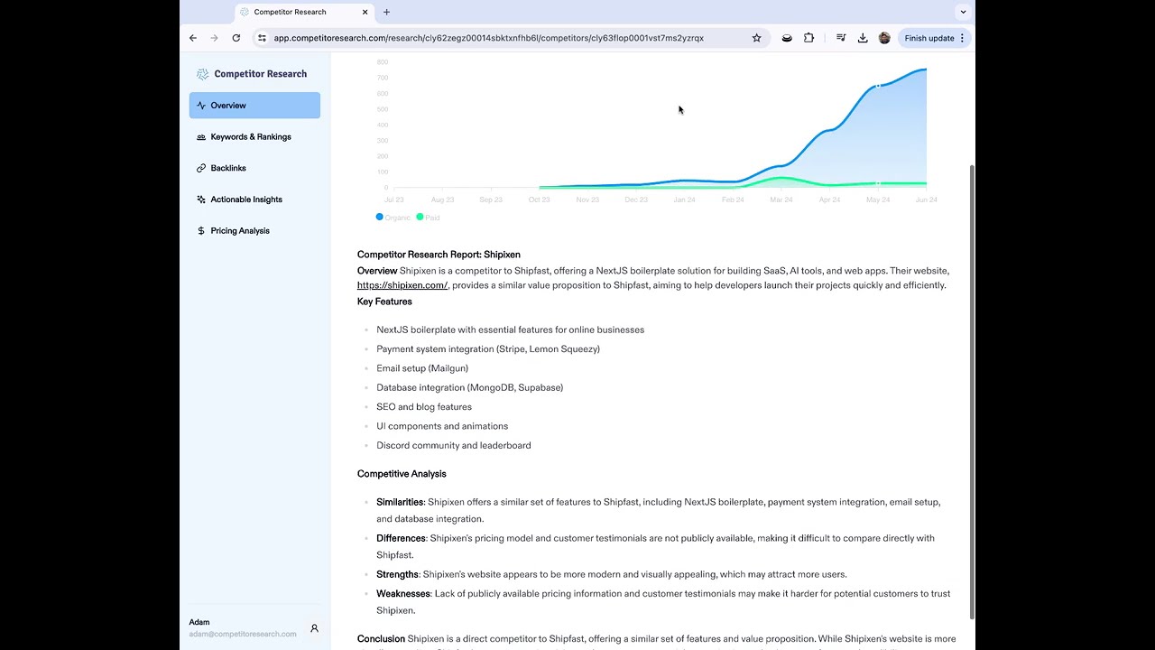This screenshot has width=1155, height=650.
Task: View site information icon in address bar
Action: pos(262,38)
